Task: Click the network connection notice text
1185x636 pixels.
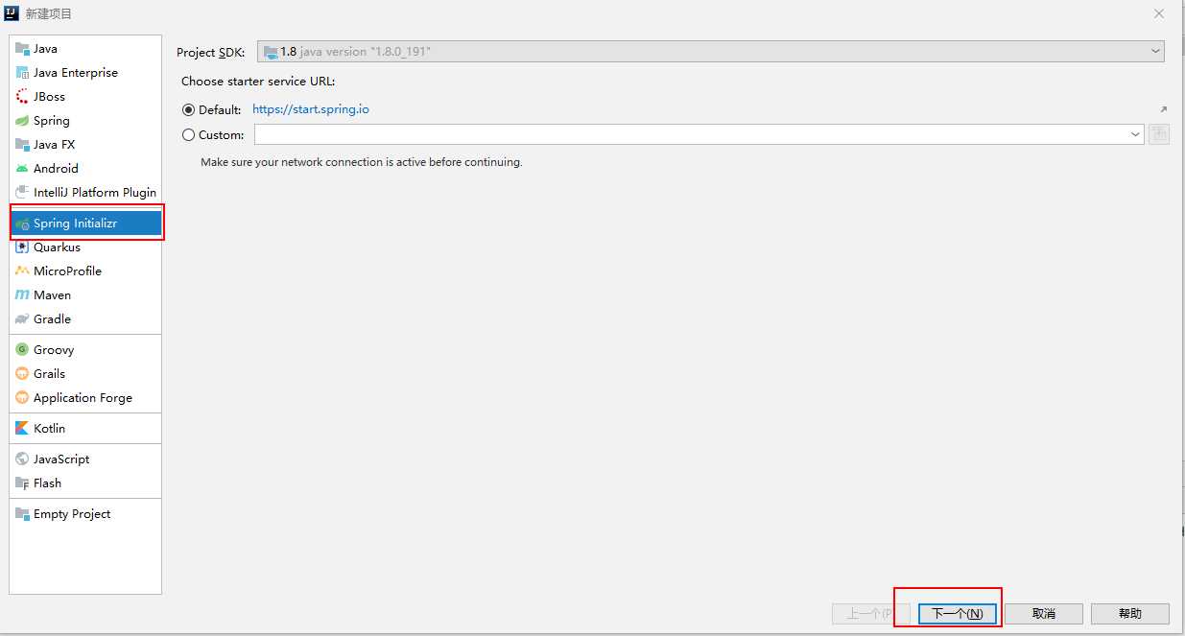Action: 362,162
